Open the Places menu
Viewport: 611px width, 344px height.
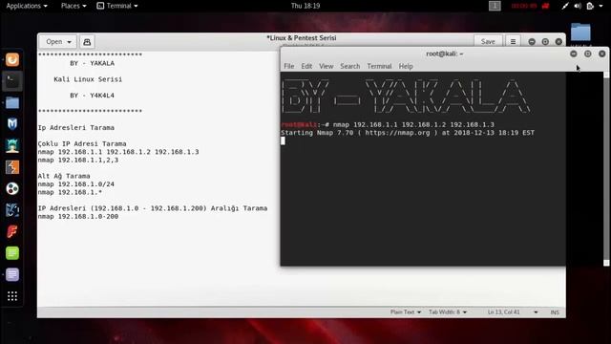[74, 6]
